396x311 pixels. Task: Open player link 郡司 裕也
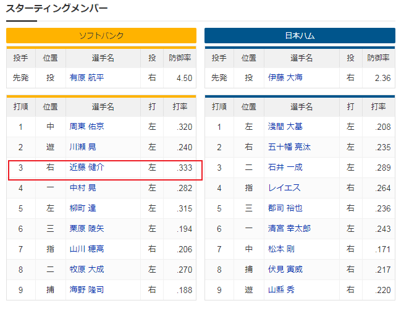[285, 208]
